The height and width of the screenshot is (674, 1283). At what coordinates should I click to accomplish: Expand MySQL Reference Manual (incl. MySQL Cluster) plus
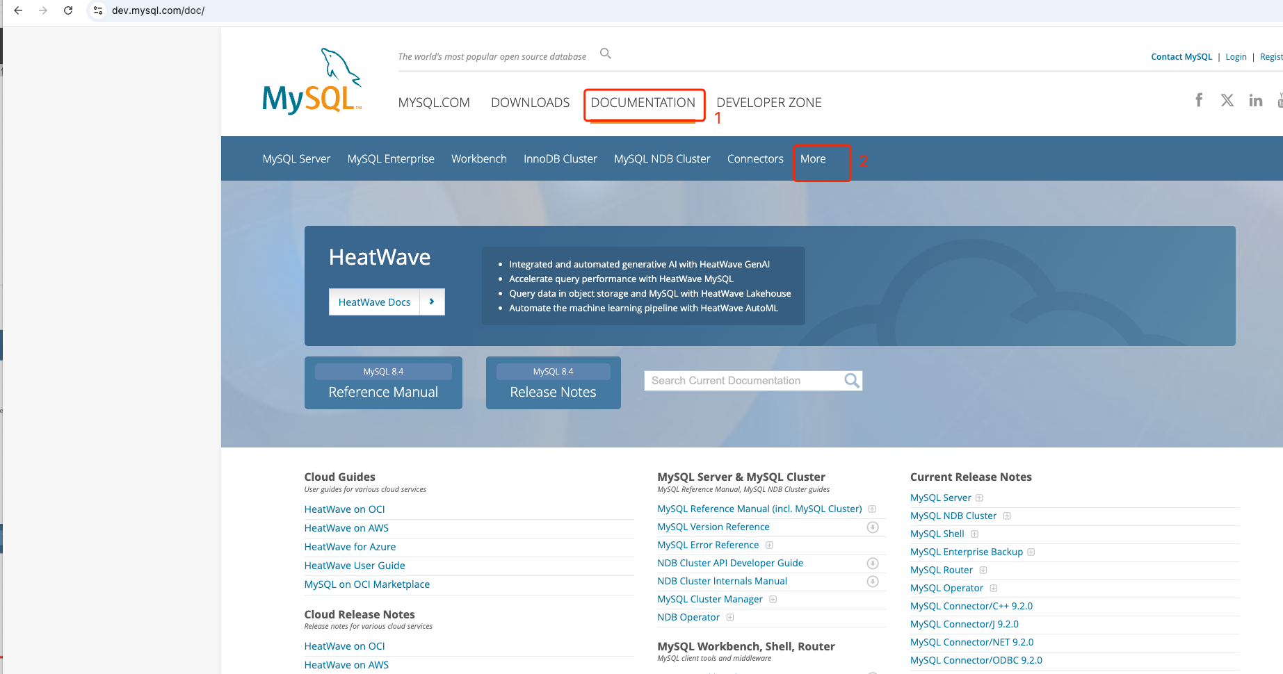tap(872, 509)
